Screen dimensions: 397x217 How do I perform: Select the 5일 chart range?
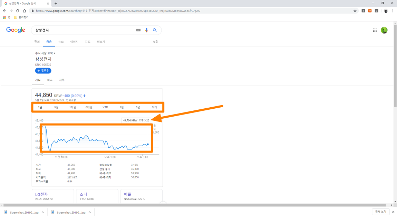56,107
